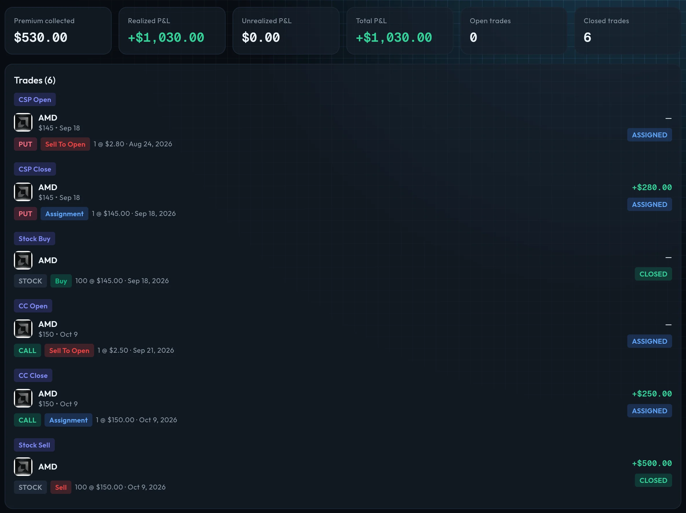Click CLOSED badge in Stock Buy row

coord(653,274)
